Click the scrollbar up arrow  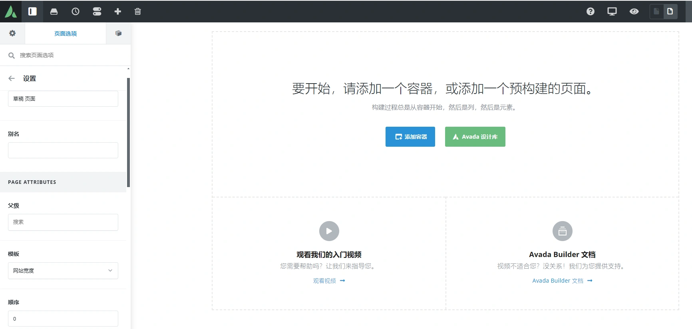pos(128,69)
